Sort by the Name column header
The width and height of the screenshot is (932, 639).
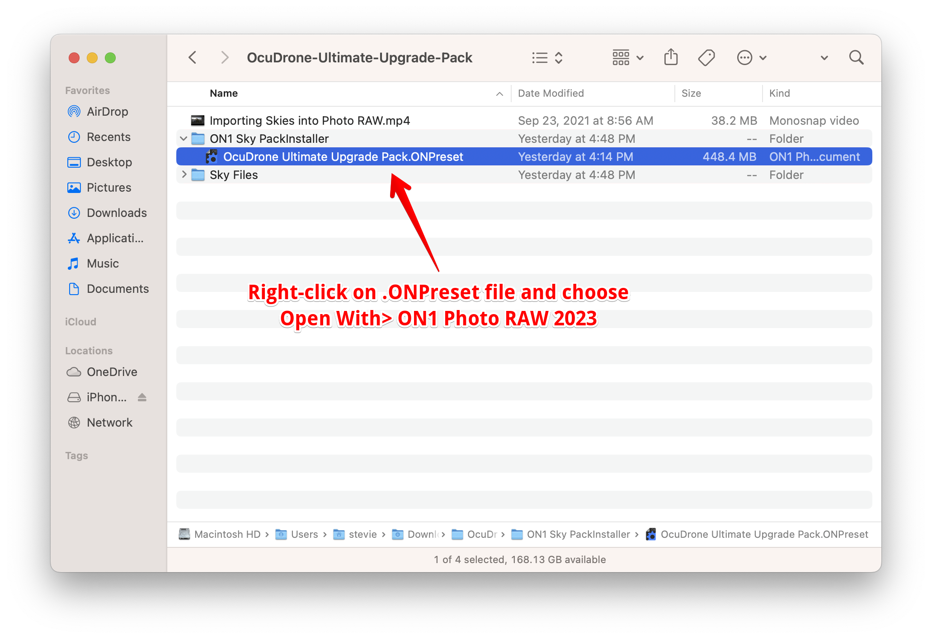coord(224,94)
